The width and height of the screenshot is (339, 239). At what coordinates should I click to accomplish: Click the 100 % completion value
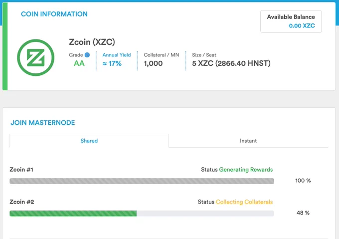[303, 181]
